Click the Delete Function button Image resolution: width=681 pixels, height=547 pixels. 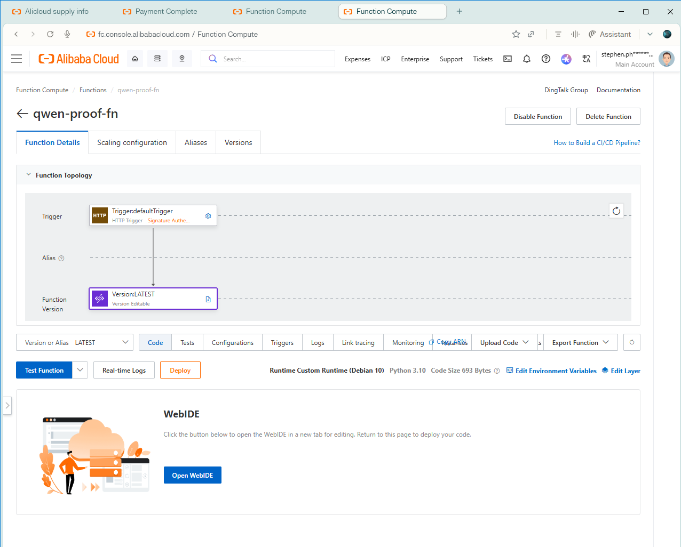pyautogui.click(x=608, y=116)
